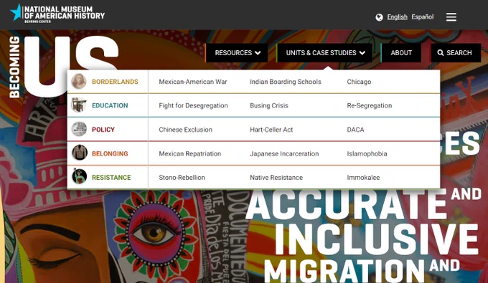Click the Education school desk thumbnail
Screen dimensions: 488x283
[x=79, y=105]
